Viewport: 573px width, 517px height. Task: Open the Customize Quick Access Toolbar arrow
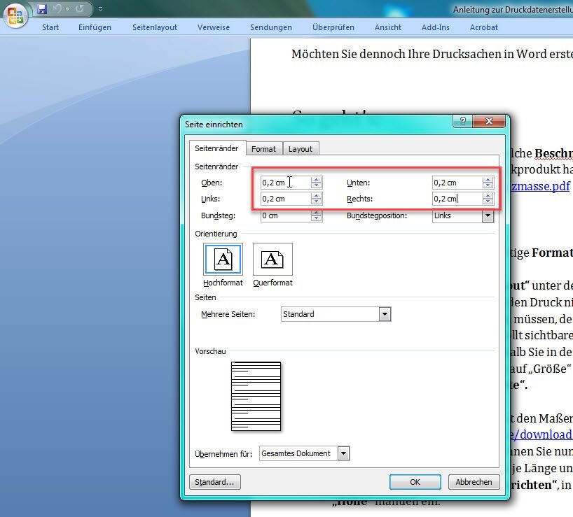click(101, 9)
